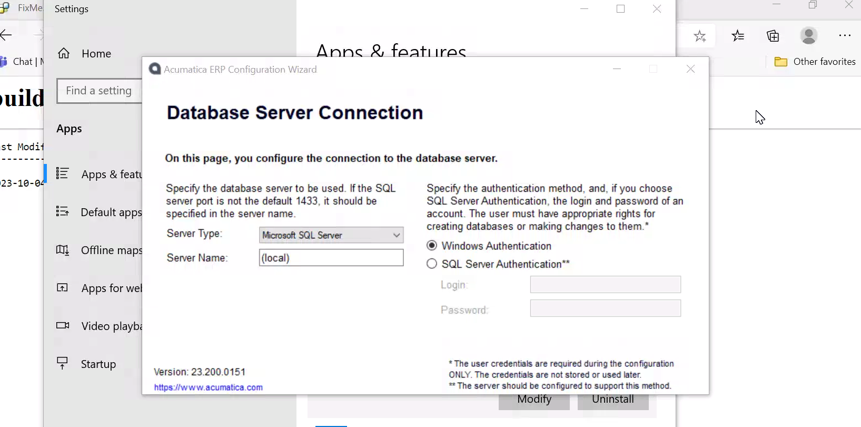This screenshot has width=861, height=427.
Task: Open browser Collections icon
Action: click(x=773, y=36)
